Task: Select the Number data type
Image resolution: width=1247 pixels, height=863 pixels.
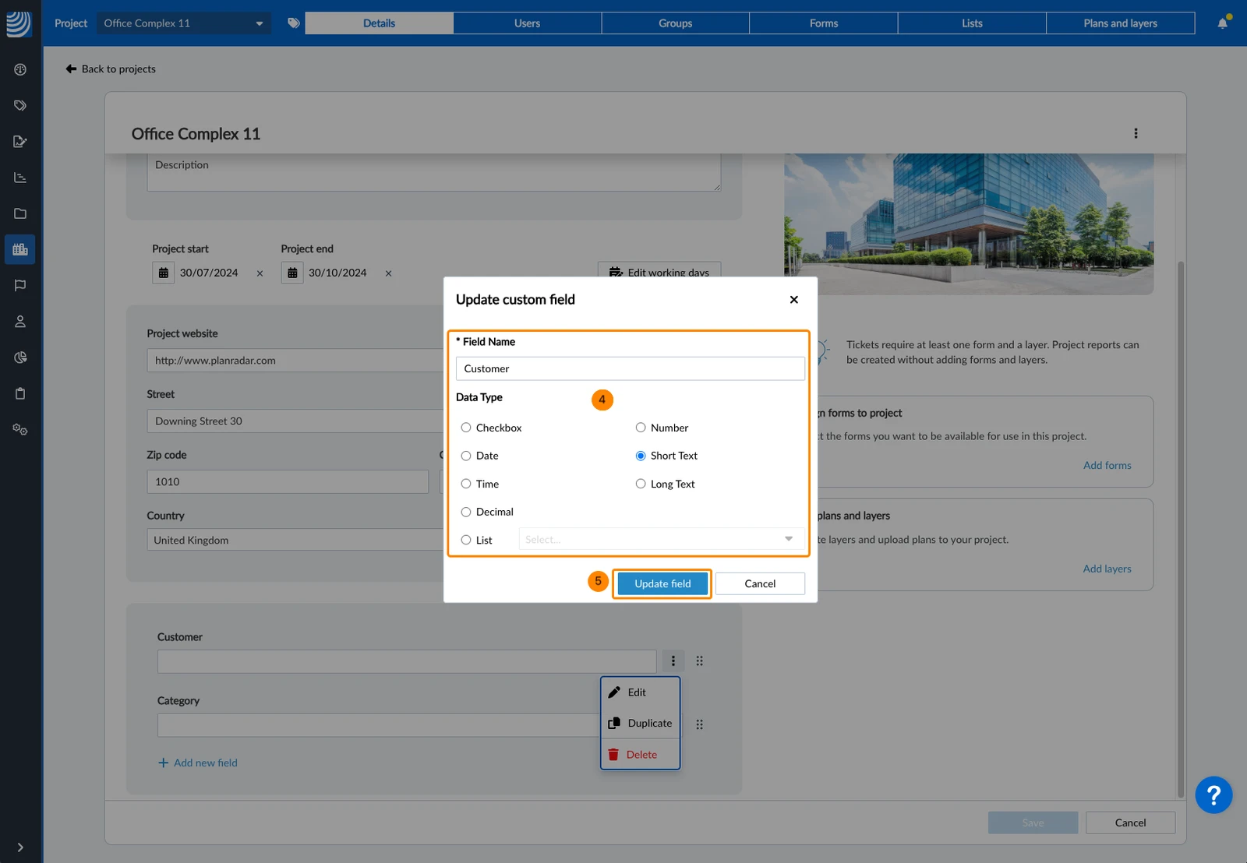Action: coord(641,428)
